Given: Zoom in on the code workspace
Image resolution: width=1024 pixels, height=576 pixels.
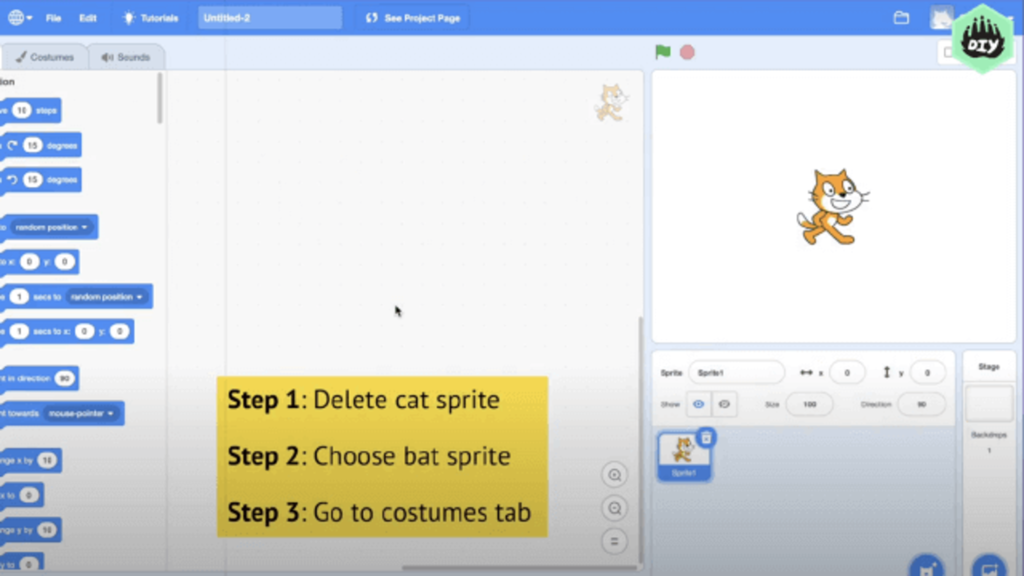Looking at the screenshot, I should (614, 475).
